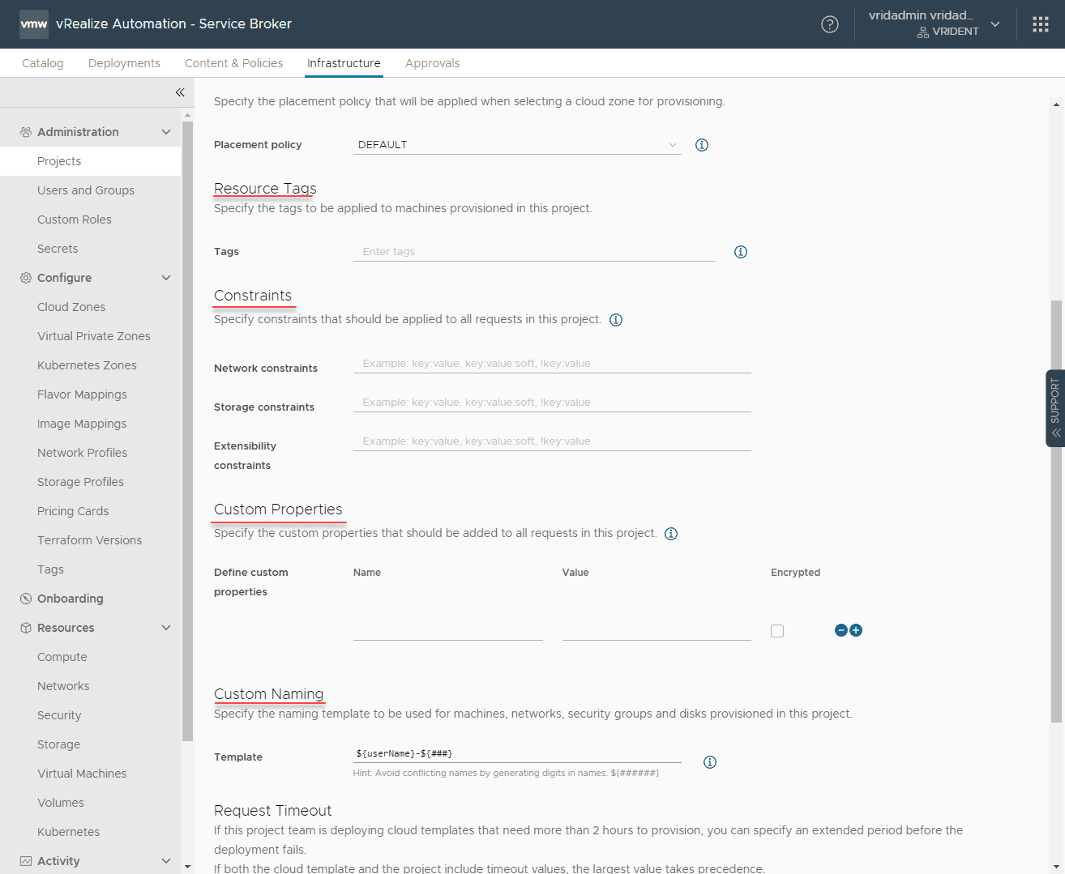Click the Administration people icon

point(26,131)
